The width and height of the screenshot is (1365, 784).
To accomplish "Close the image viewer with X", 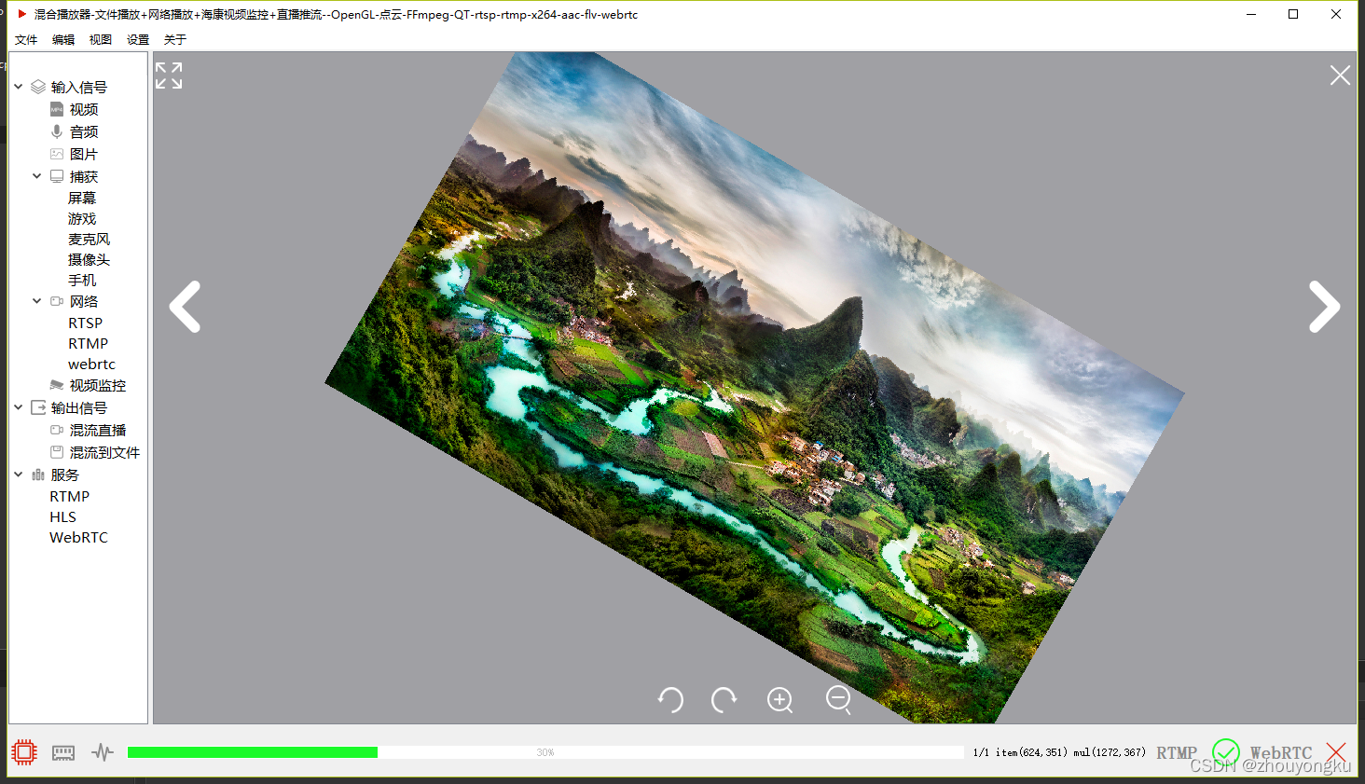I will point(1340,76).
